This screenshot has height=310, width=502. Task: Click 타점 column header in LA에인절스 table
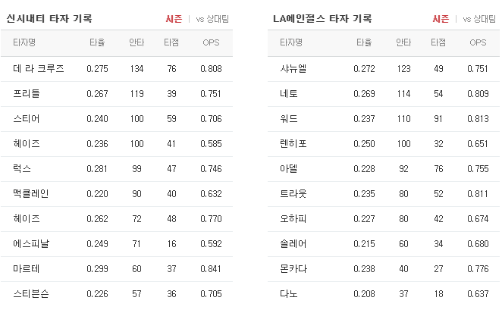(438, 42)
